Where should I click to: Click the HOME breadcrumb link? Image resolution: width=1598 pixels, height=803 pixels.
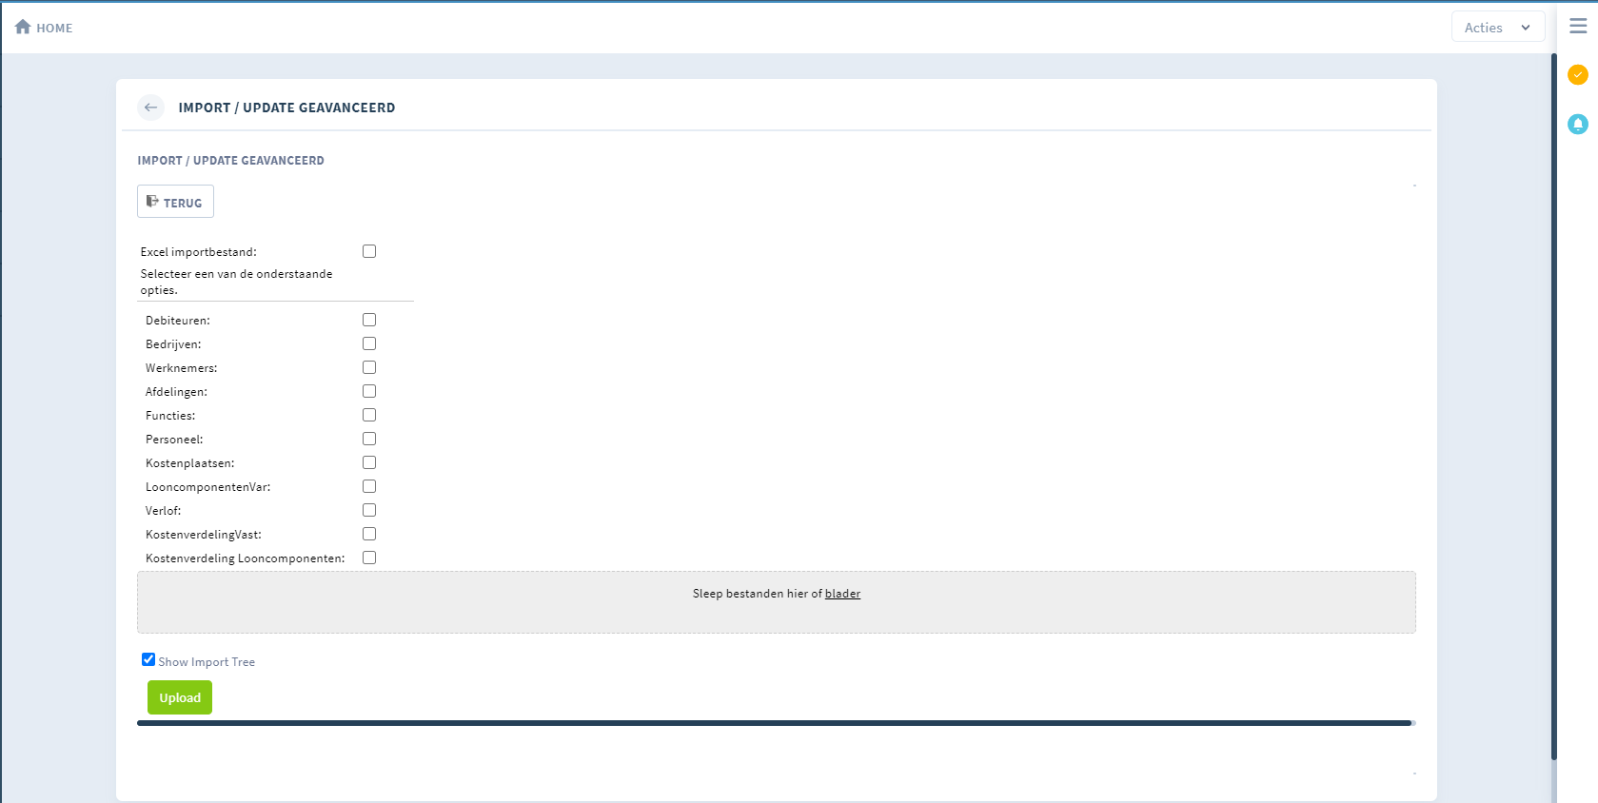coord(54,29)
